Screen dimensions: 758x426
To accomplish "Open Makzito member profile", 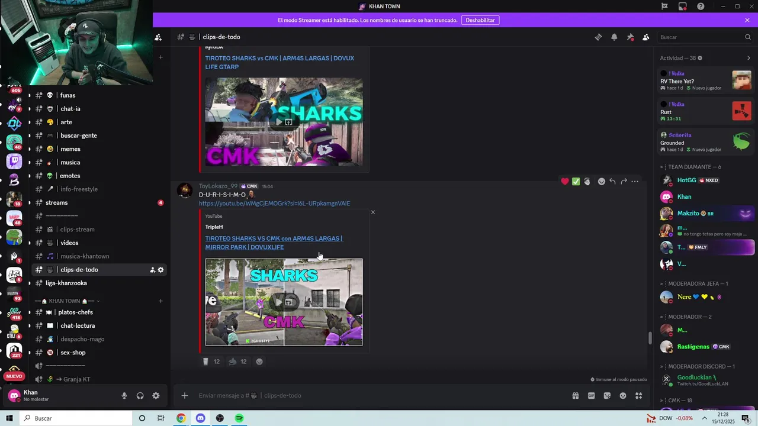I will click(x=706, y=213).
